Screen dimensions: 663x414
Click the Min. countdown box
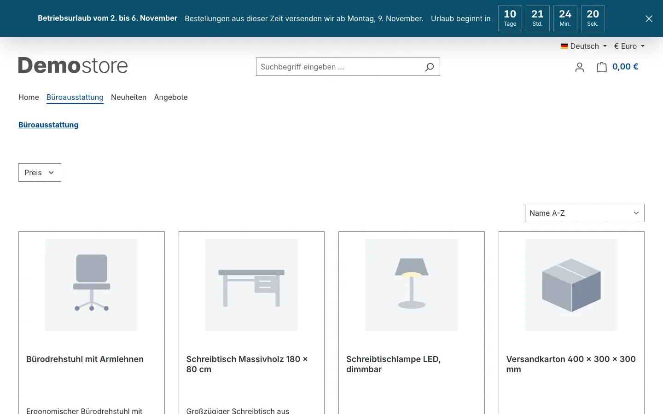(565, 18)
